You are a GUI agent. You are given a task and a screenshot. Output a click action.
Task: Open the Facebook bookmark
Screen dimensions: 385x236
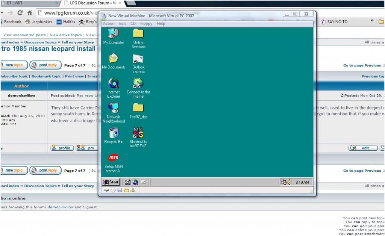11,22
